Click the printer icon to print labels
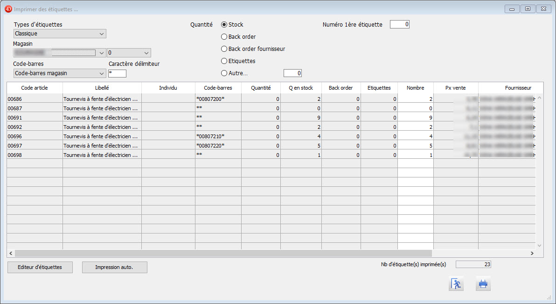 pyautogui.click(x=483, y=284)
